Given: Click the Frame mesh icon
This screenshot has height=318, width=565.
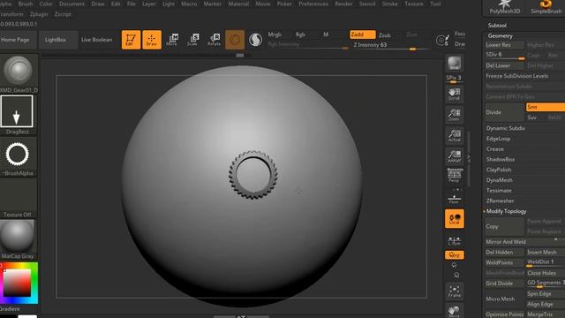Looking at the screenshot, I should tap(455, 291).
